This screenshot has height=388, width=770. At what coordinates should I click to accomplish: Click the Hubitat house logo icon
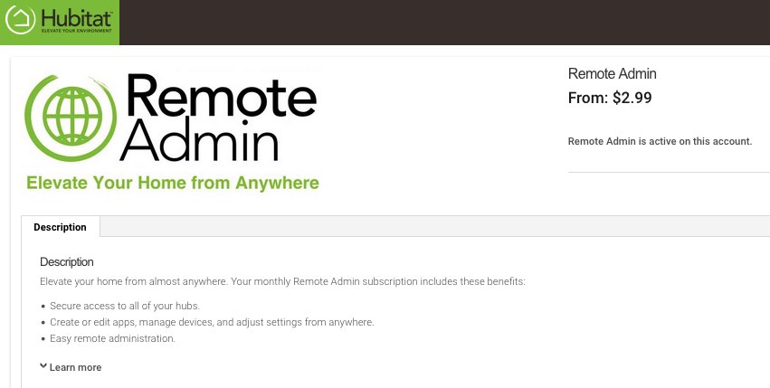[20, 20]
